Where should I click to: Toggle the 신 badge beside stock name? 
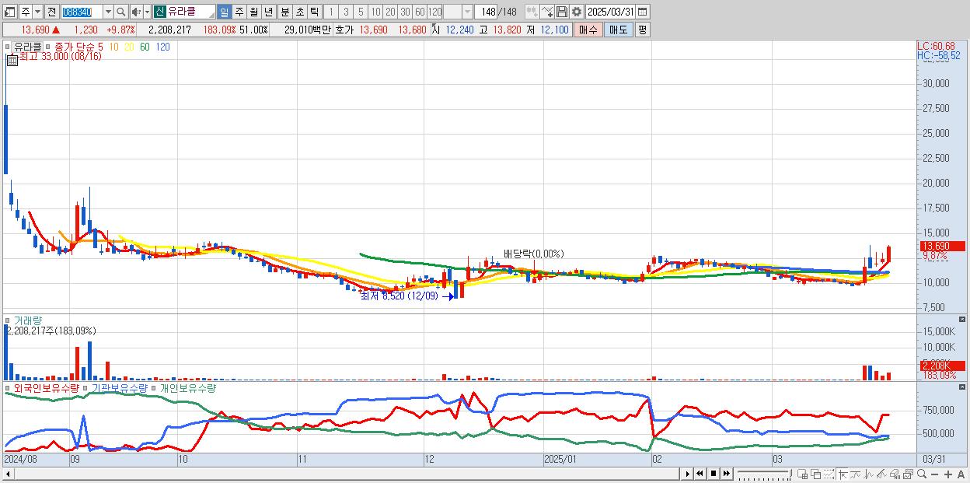159,12
